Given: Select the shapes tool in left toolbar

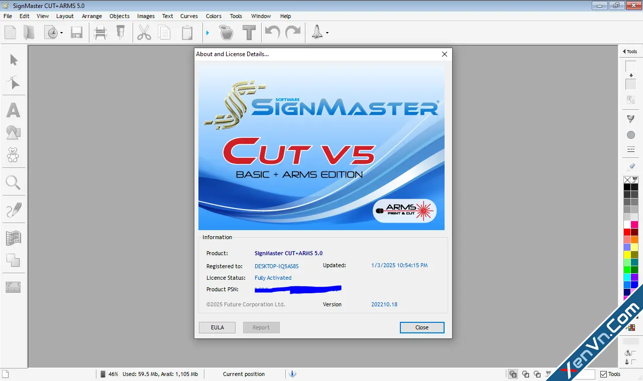Looking at the screenshot, I should point(13,132).
